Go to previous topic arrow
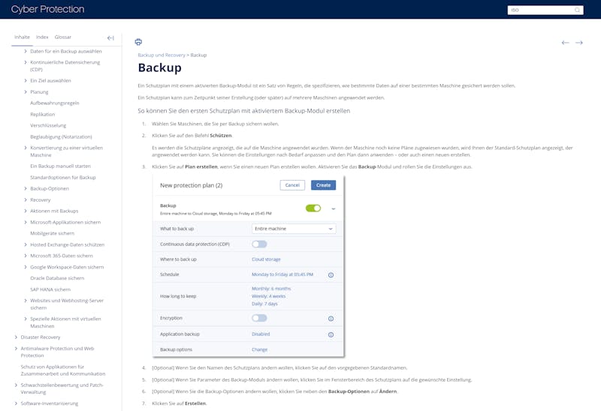 coord(565,43)
